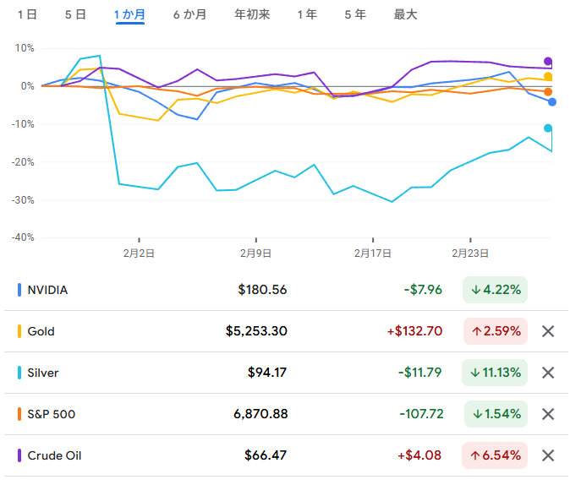This screenshot has height=485, width=581.
Task: Click the Silver row name
Action: point(43,373)
